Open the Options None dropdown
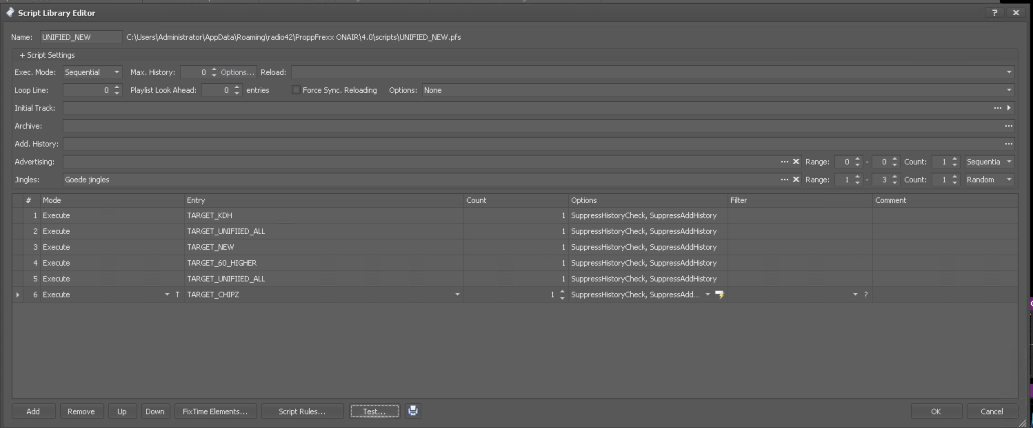 click(1009, 90)
